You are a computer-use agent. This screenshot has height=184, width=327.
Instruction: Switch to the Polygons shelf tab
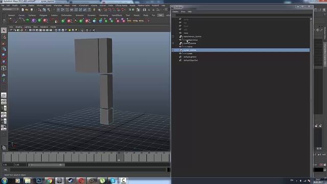pos(43,15)
